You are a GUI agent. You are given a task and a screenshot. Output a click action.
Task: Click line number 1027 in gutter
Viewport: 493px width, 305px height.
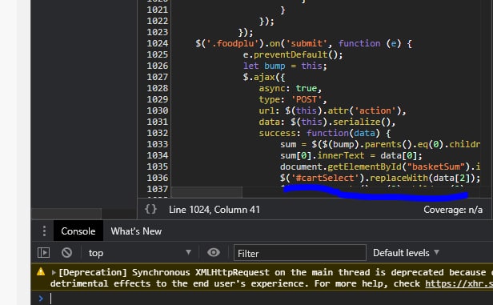157,77
